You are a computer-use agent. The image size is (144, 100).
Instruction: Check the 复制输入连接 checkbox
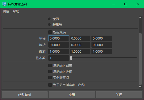click(x=50, y=72)
